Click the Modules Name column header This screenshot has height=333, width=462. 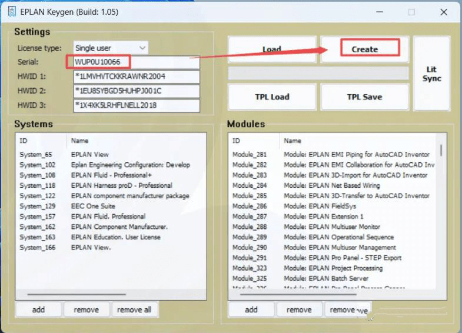tap(358, 141)
